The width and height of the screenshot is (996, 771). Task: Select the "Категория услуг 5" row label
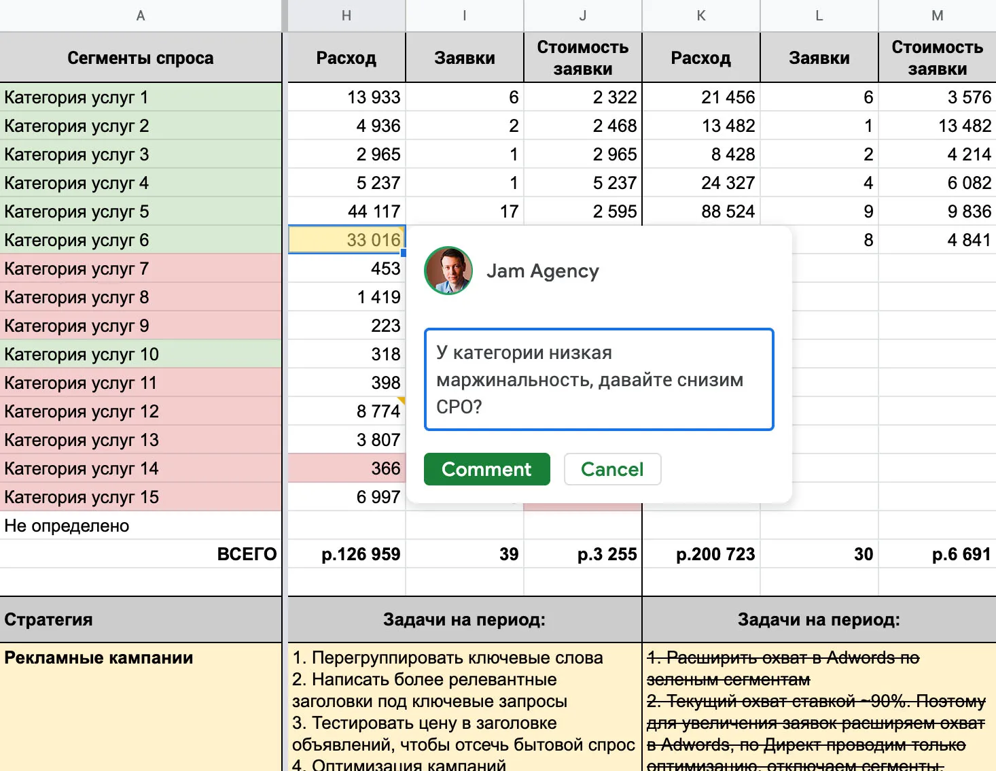[x=141, y=211]
